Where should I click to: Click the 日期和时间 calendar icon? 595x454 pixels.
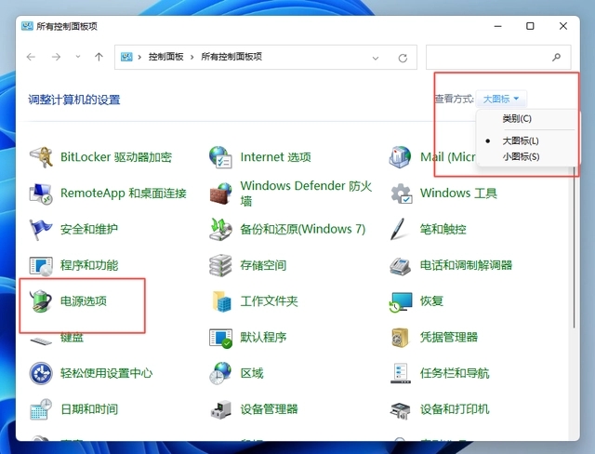coord(41,408)
